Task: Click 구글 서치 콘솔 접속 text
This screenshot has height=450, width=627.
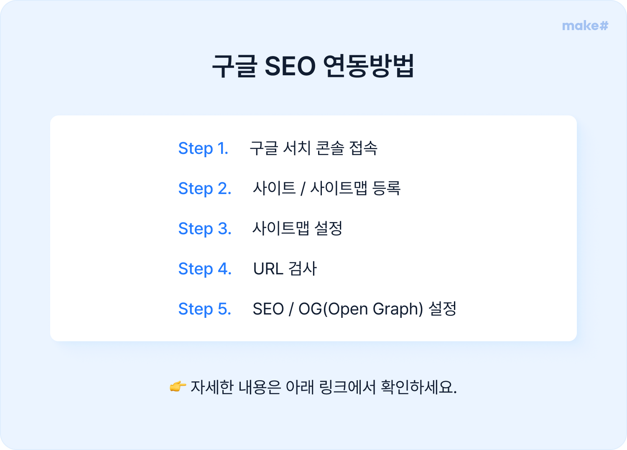Action: pos(313,148)
